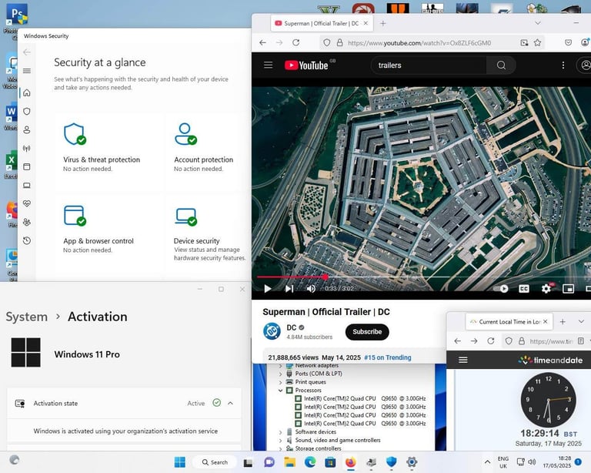
Task: Reload the YouTube page
Action: pos(295,42)
